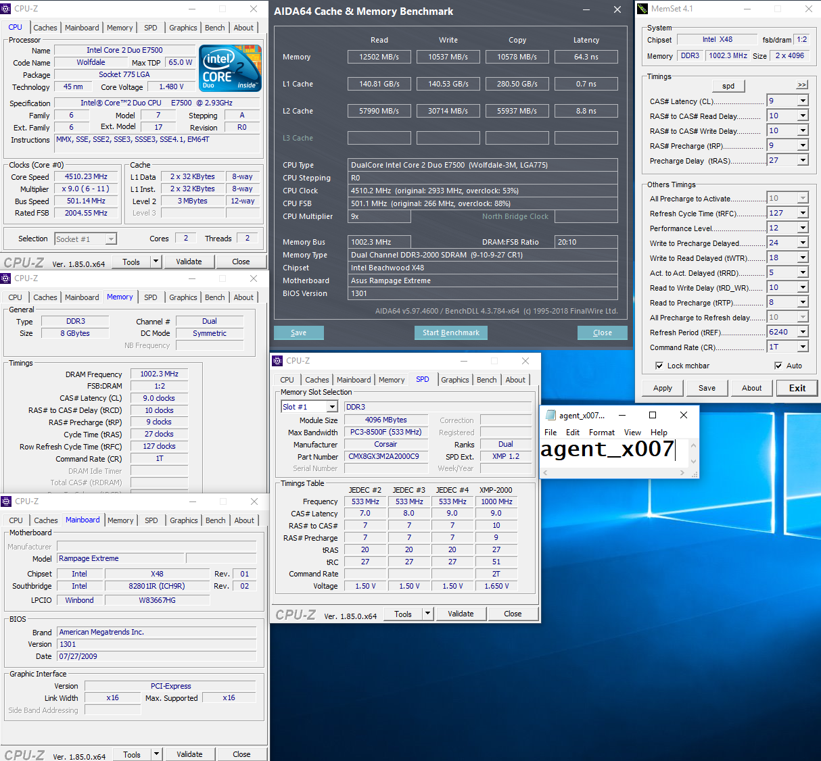The image size is (821, 761).
Task: Click the AIDA64 Save button
Action: pyautogui.click(x=298, y=333)
